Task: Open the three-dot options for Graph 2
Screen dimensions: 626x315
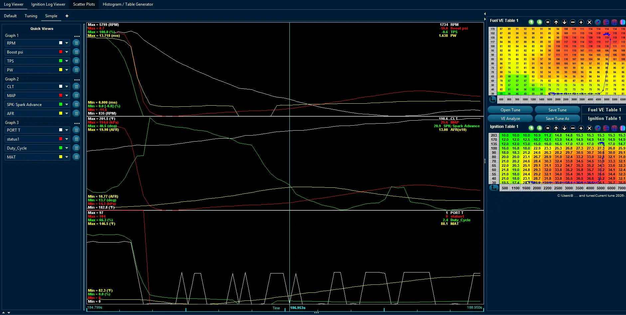Action: [77, 80]
